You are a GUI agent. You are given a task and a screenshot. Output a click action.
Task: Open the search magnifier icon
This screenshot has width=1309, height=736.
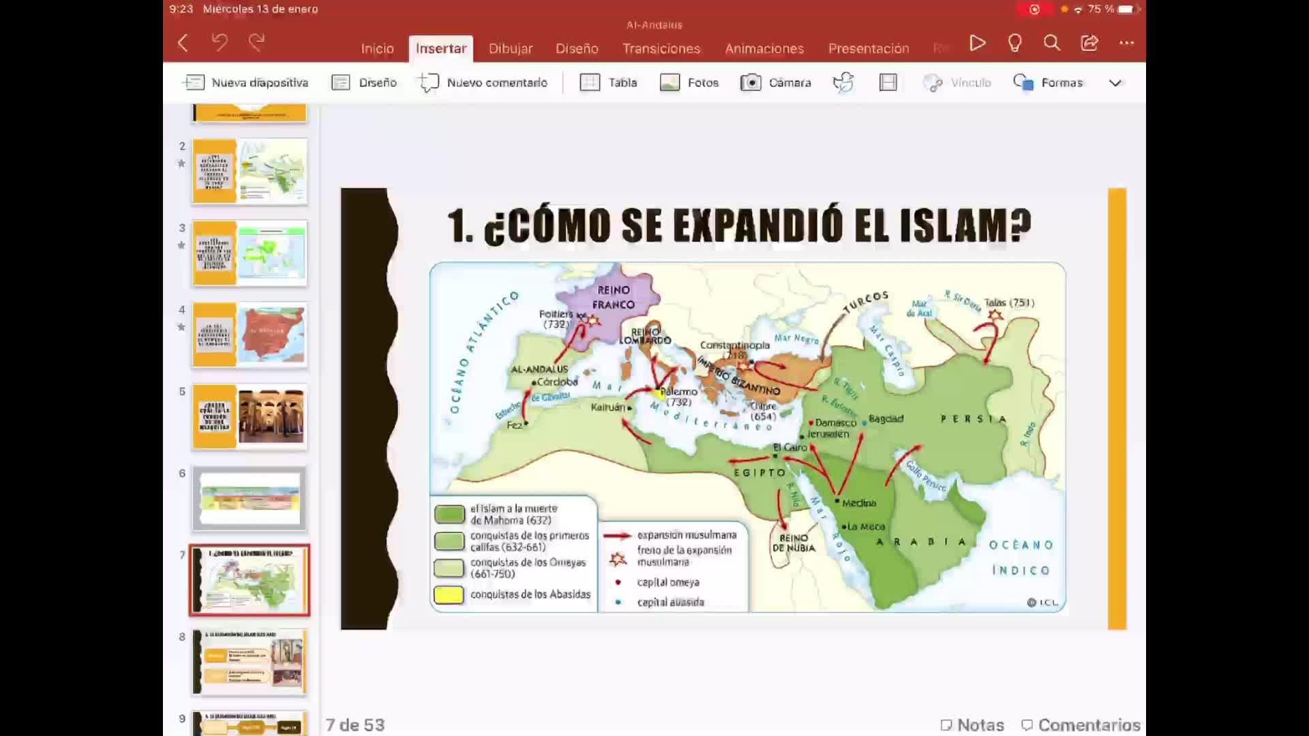[1051, 44]
